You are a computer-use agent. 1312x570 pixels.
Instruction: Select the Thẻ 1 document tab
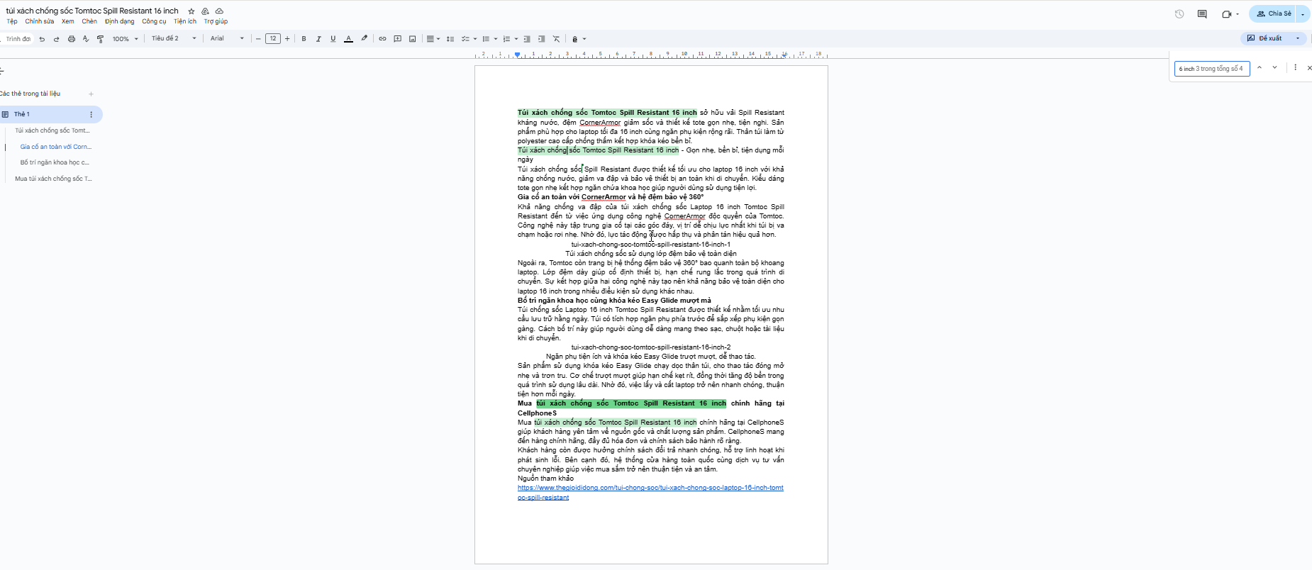50,114
